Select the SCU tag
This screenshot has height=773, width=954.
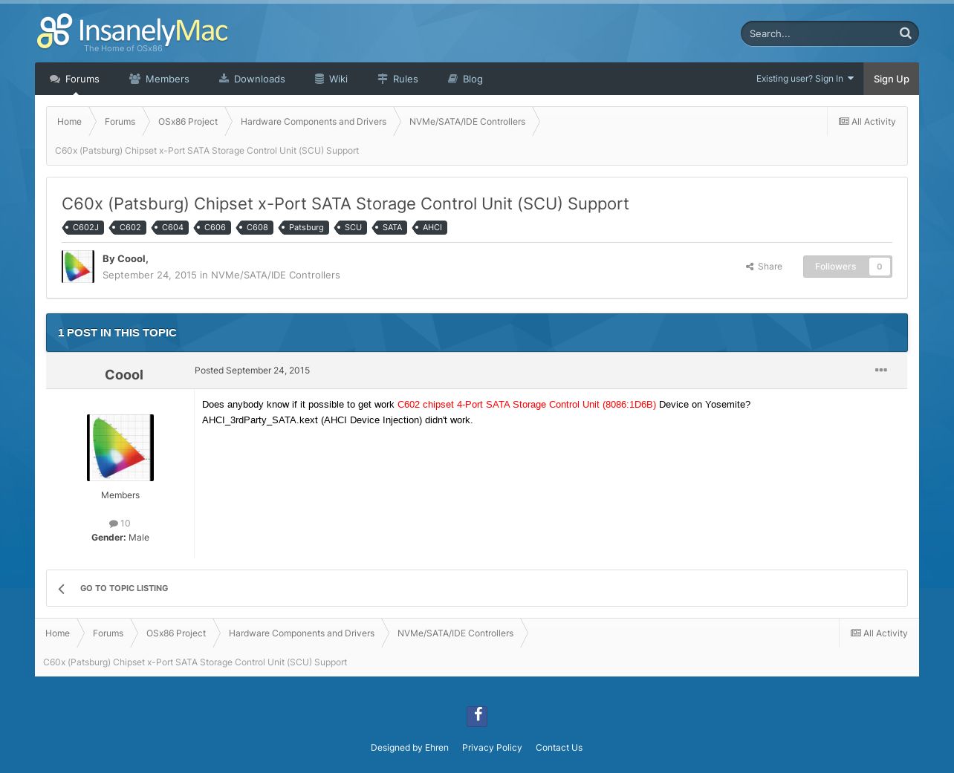[351, 227]
